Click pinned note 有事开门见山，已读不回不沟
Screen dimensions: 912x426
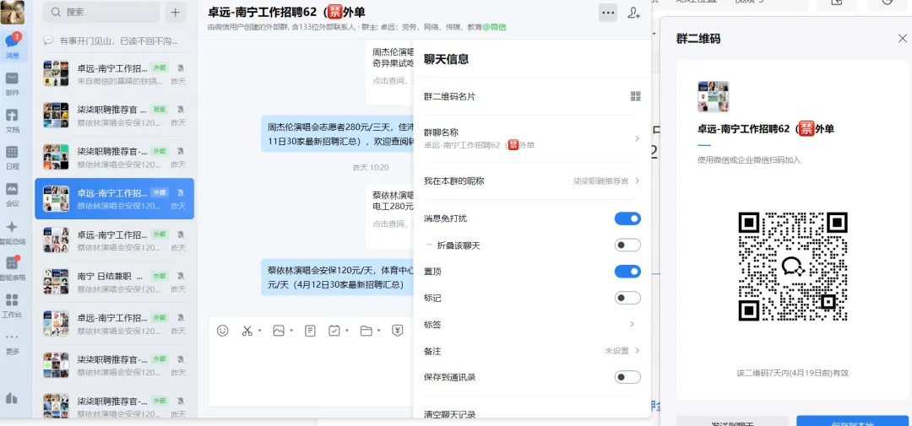115,41
